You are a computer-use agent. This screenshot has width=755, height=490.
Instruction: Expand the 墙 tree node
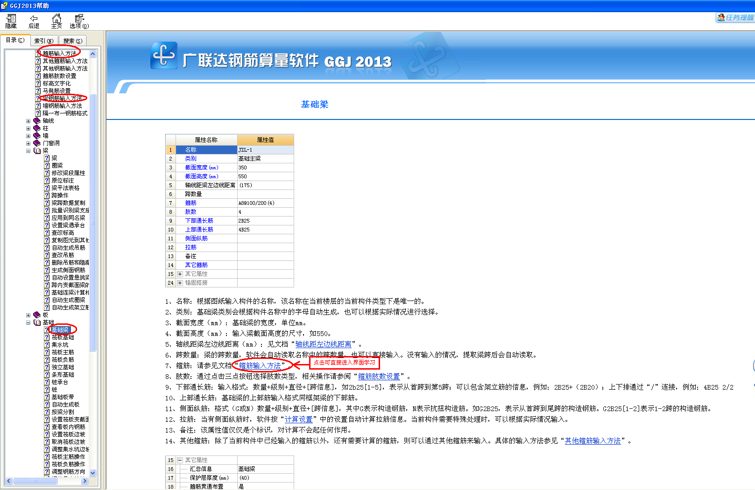pyautogui.click(x=28, y=136)
